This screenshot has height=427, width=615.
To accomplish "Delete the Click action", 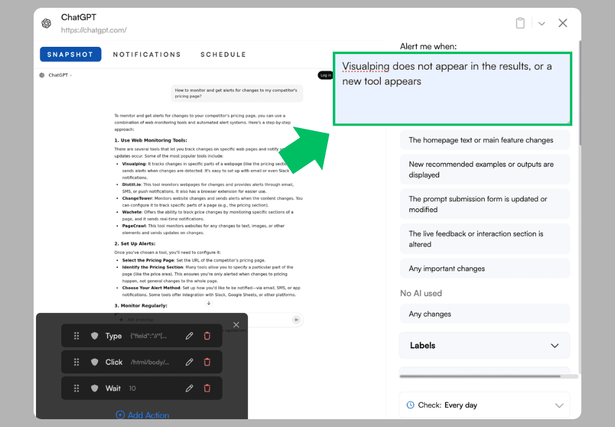I will click(207, 362).
